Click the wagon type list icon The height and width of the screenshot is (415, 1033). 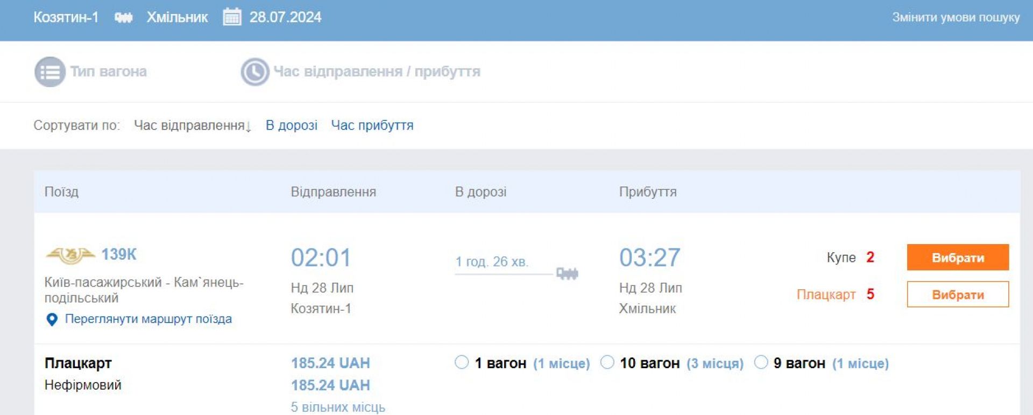(x=50, y=71)
